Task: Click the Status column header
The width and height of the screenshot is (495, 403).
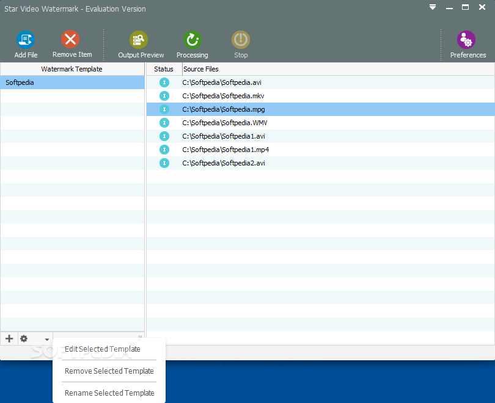Action: (x=163, y=69)
